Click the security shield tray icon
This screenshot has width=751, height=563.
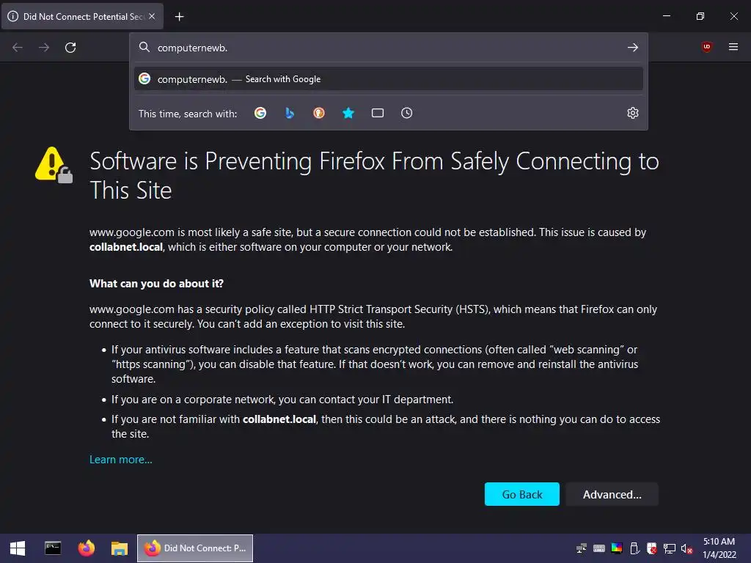[652, 548]
